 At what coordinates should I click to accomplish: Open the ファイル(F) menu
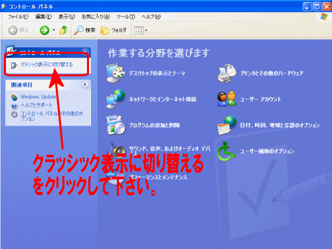tap(19, 17)
